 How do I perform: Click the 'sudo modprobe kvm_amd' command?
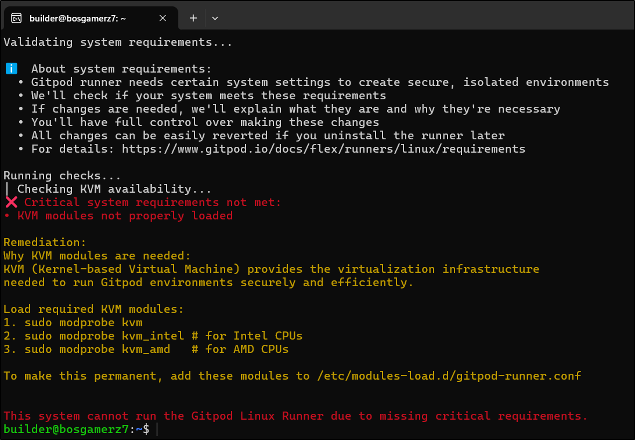[x=97, y=349]
